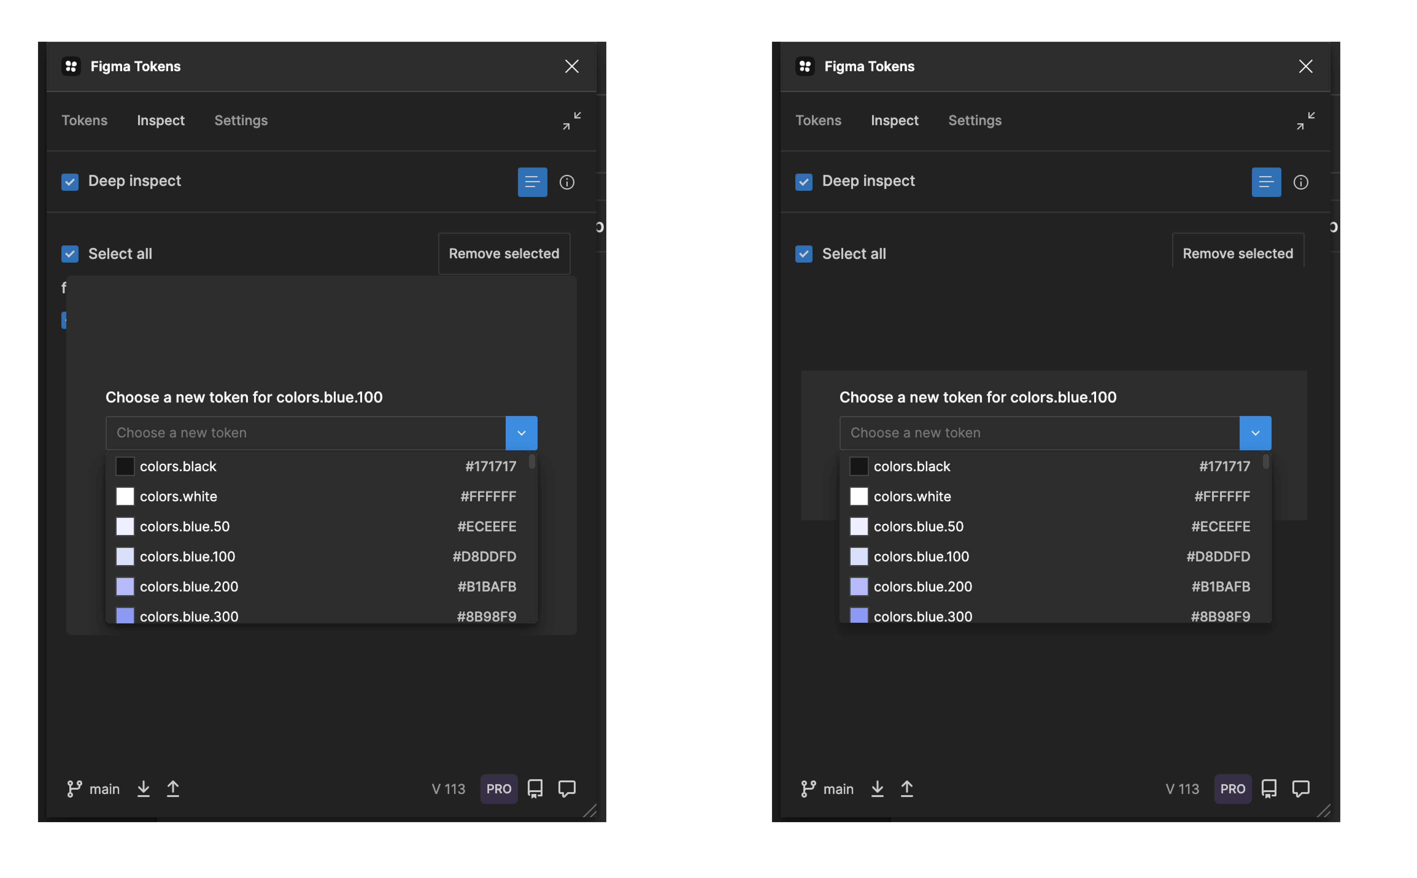1417x878 pixels.
Task: Open Settings tab in right panel
Action: [x=975, y=120]
